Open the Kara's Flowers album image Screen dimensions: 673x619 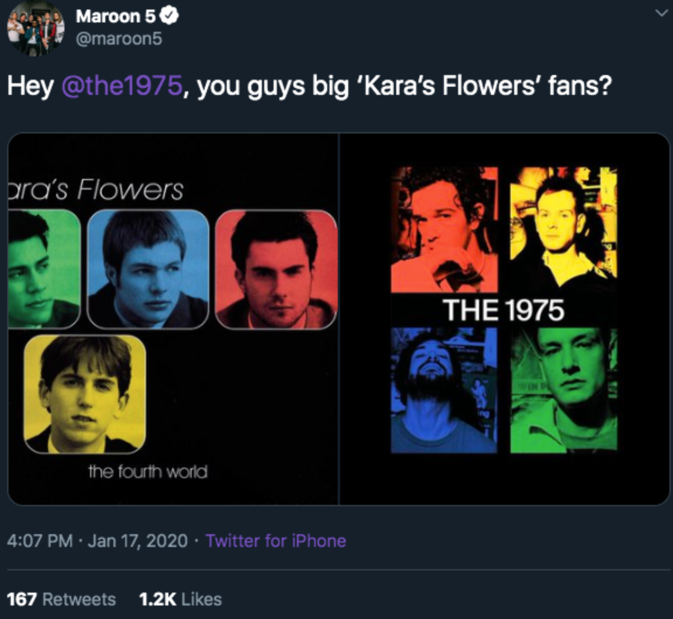[173, 319]
